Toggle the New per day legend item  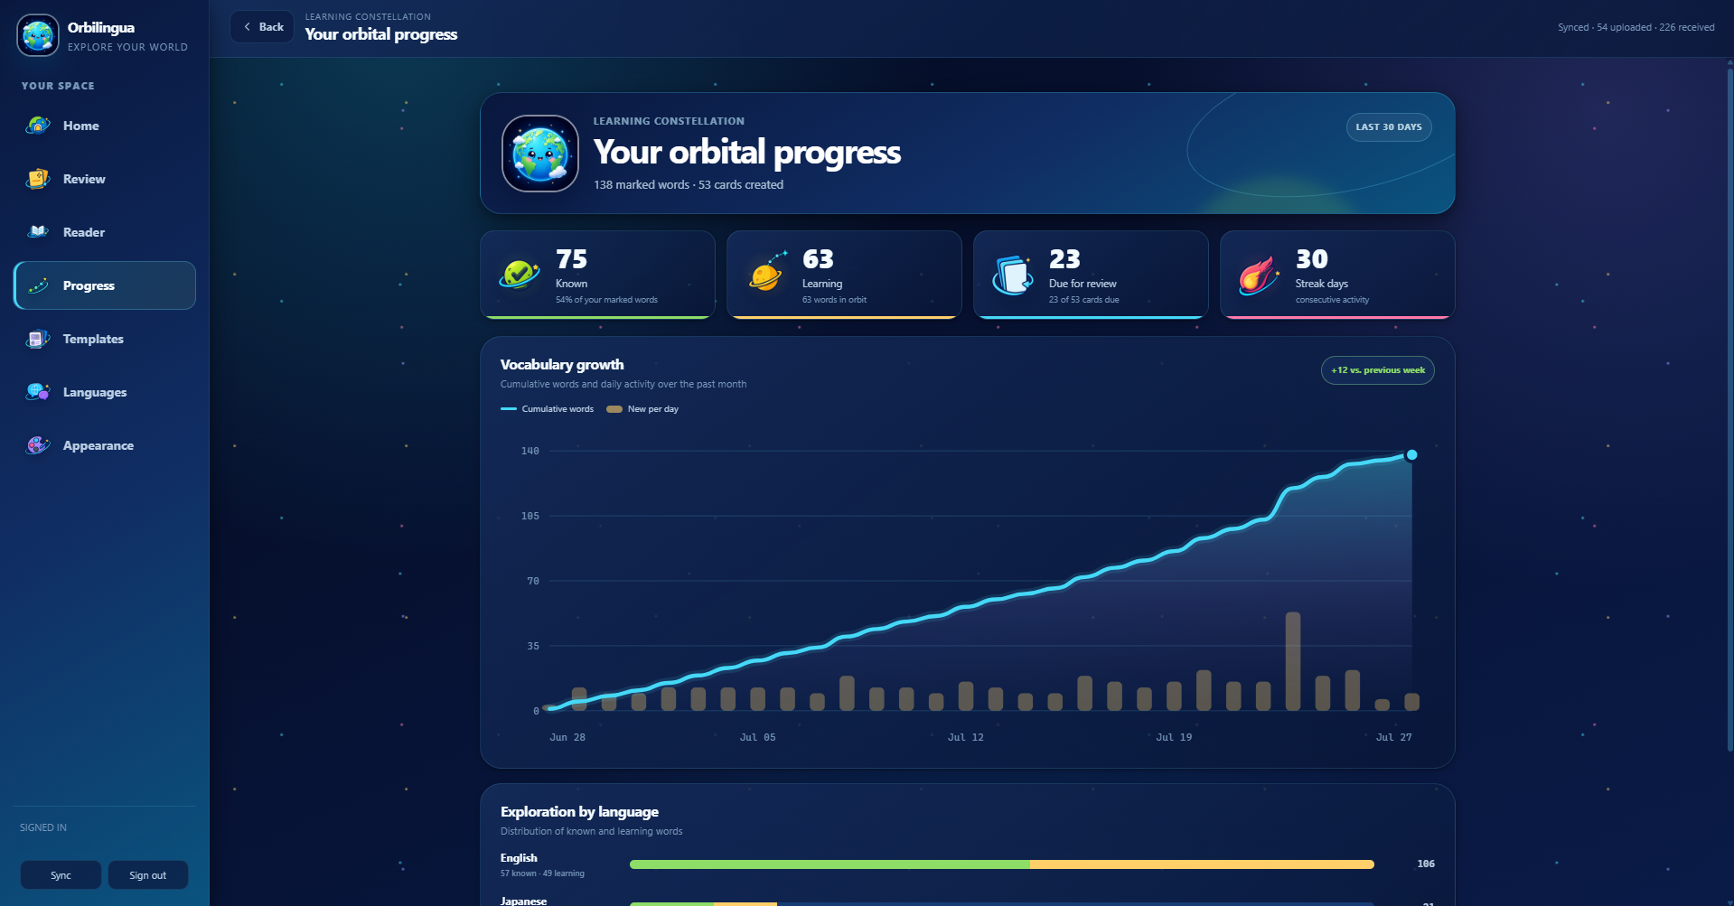[642, 409]
